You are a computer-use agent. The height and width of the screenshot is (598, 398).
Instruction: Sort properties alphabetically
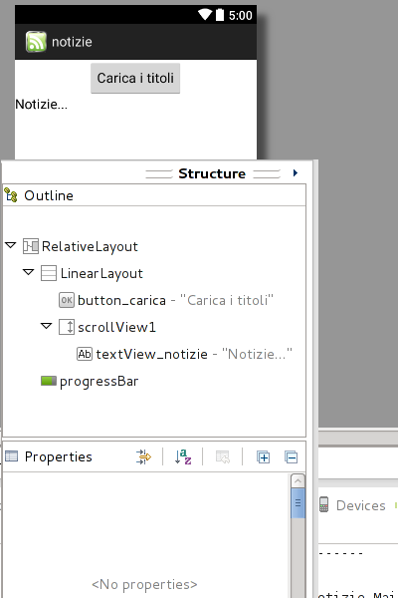coord(183,456)
